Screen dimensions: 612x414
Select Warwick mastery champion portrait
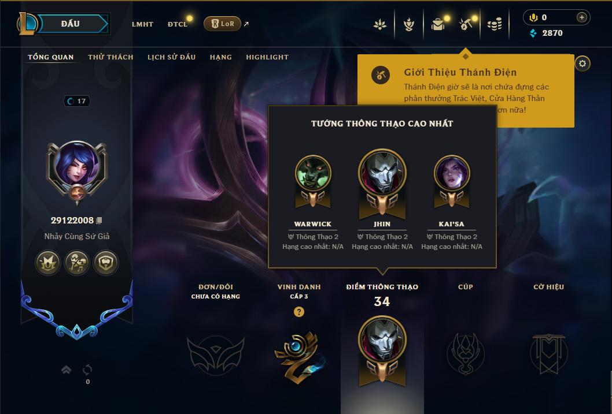pyautogui.click(x=313, y=174)
